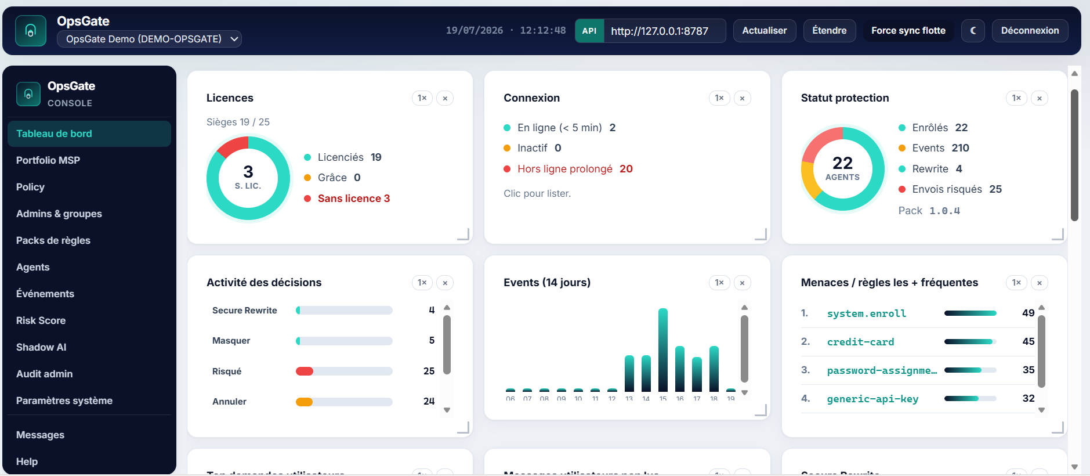Click the resize handle of the Menaces card
Screen dimensions: 1090x476
coord(1058,427)
